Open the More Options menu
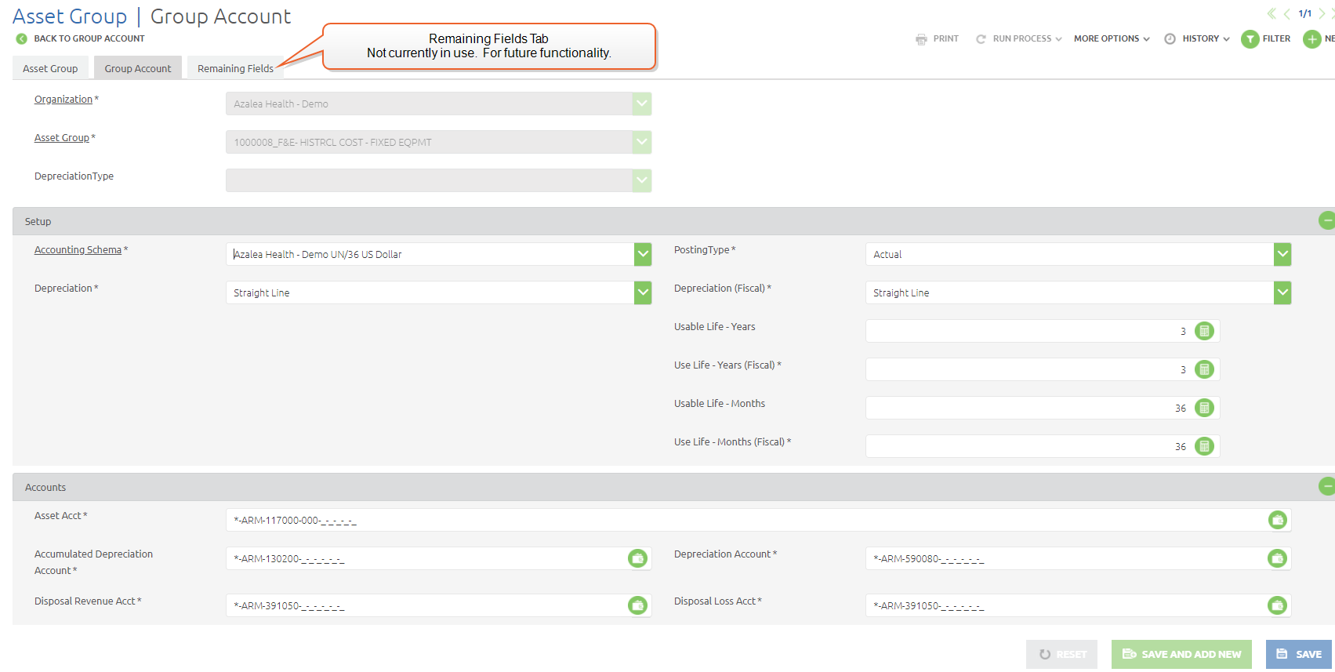The image size is (1335, 672). click(x=1111, y=38)
